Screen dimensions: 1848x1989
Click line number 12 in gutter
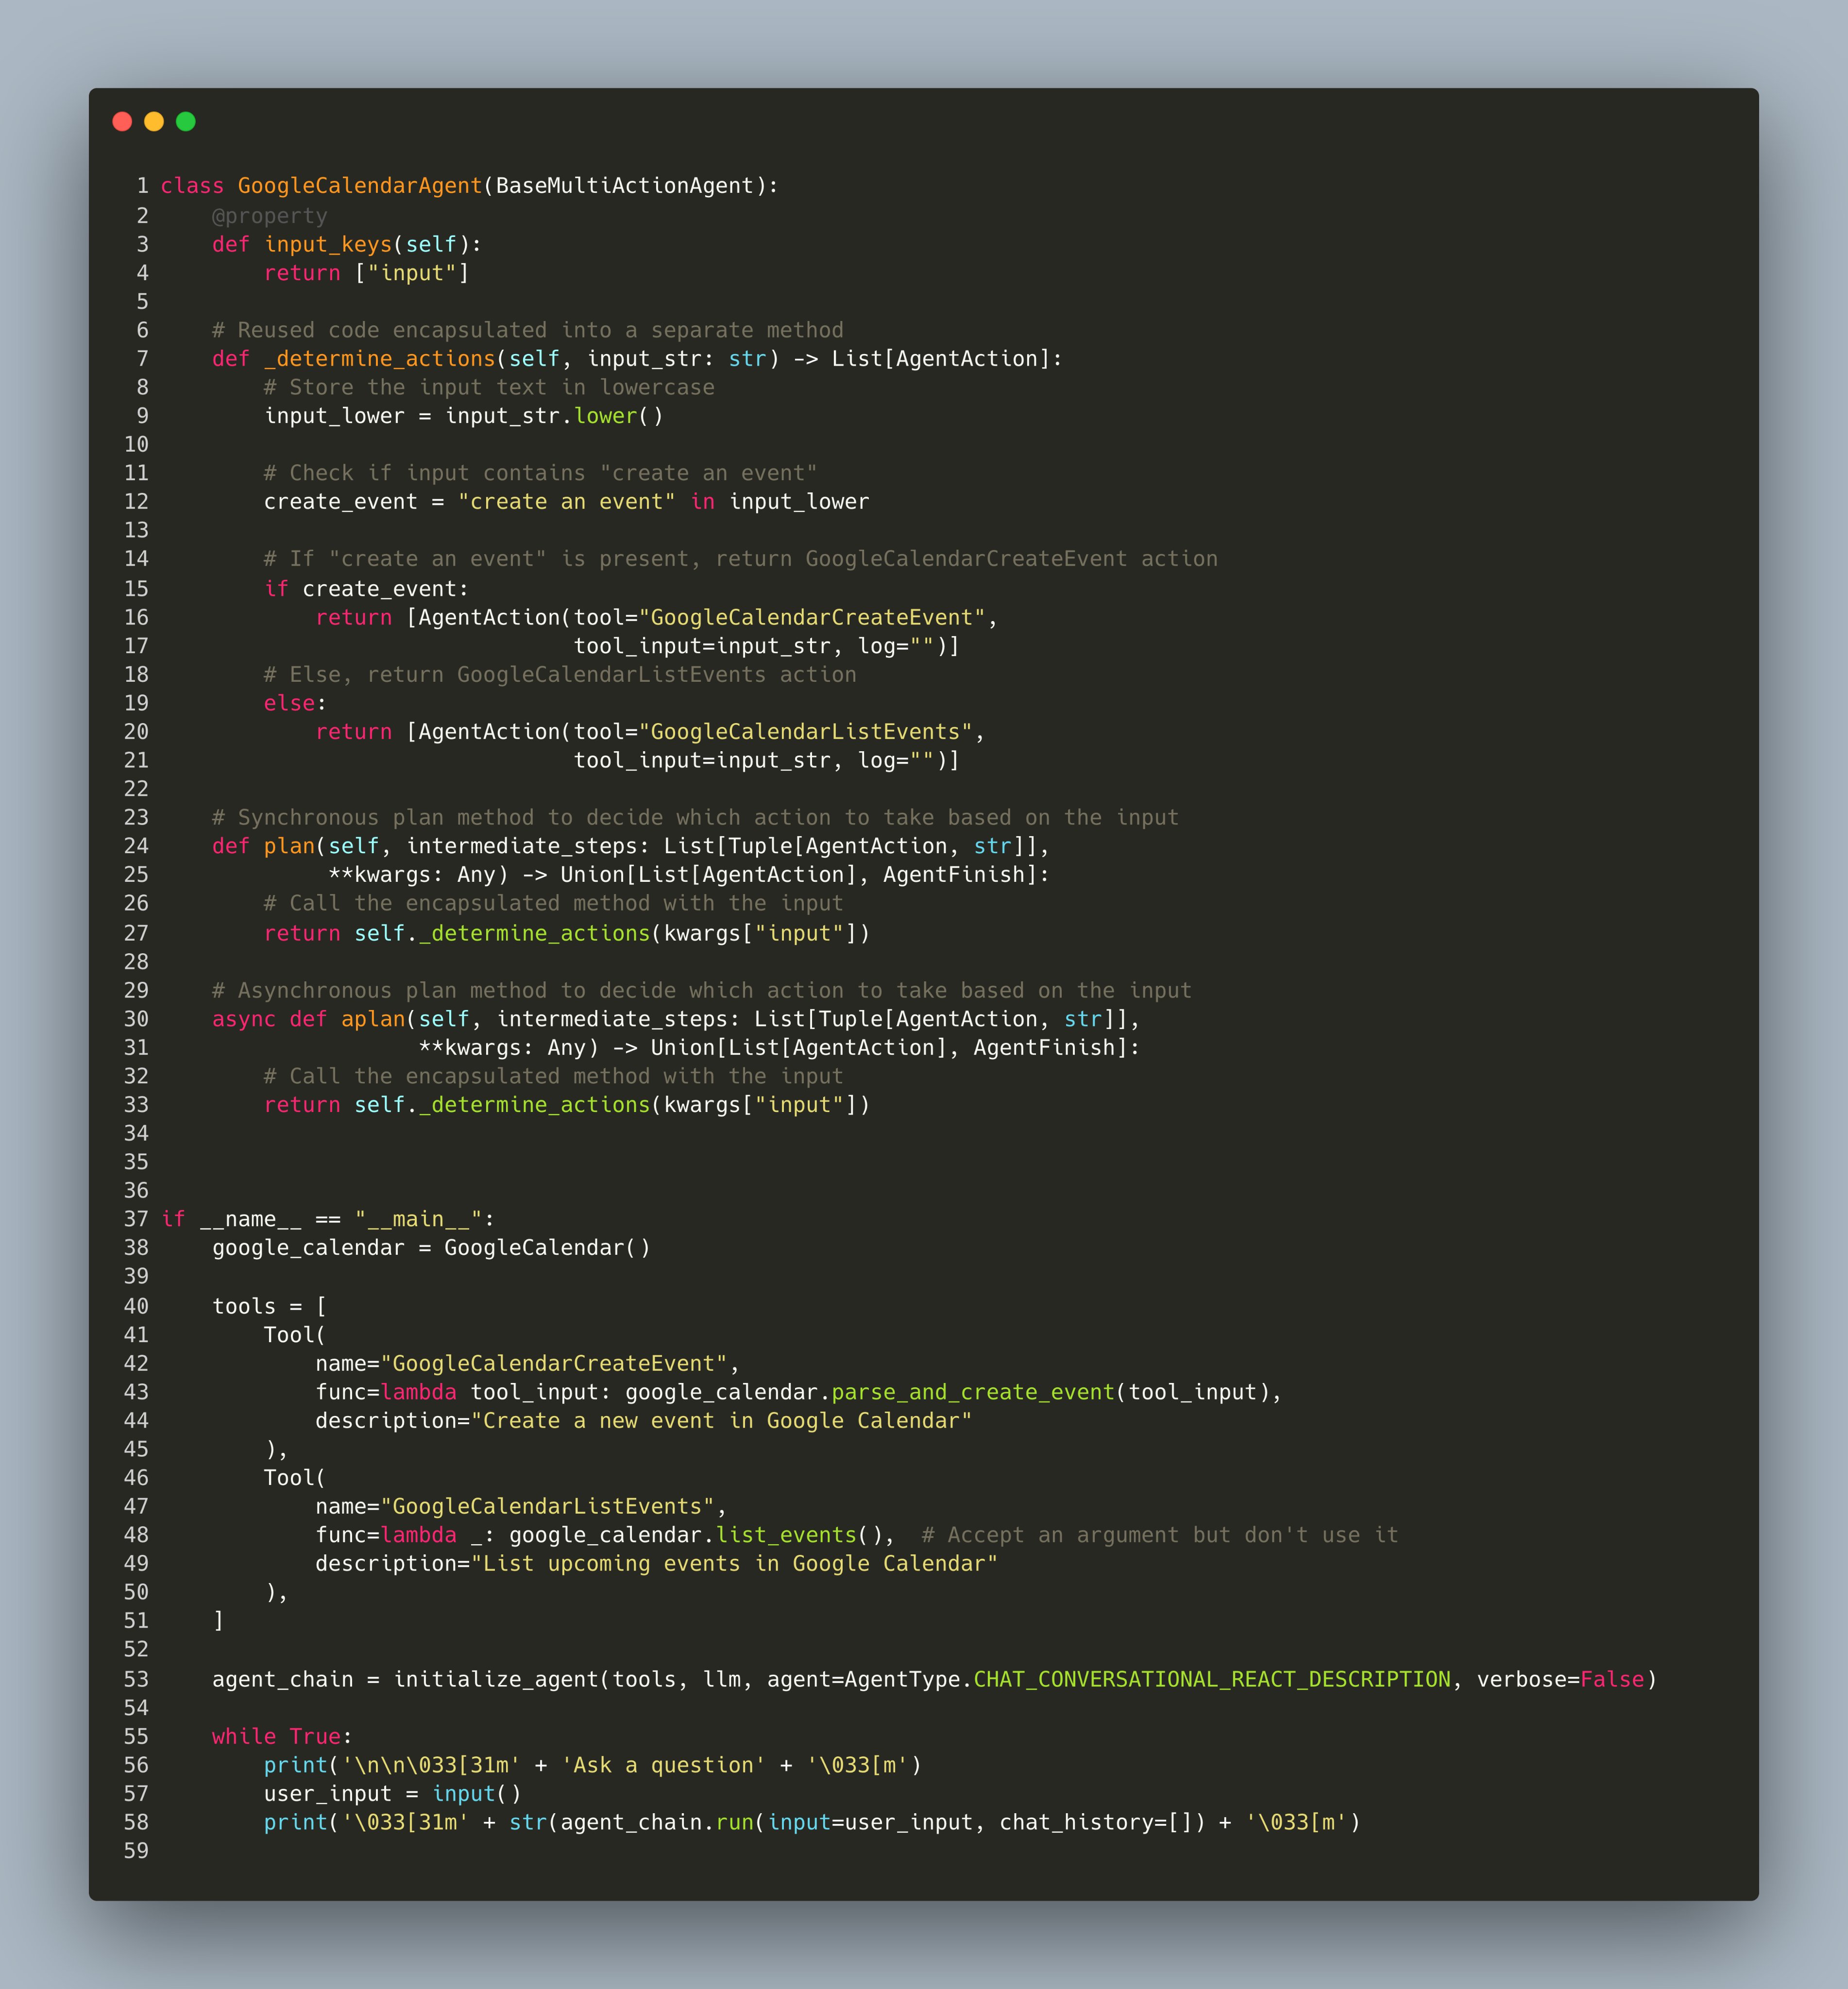pyautogui.click(x=136, y=502)
